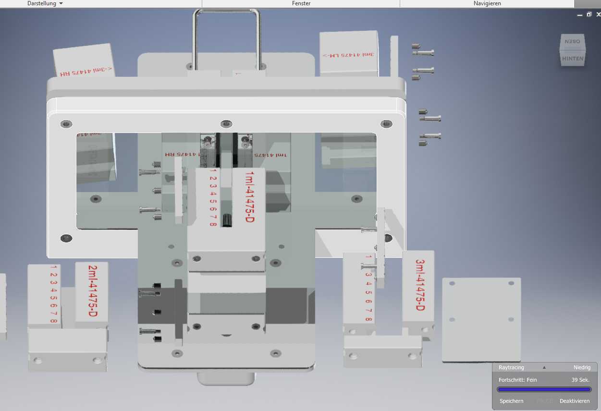Viewport: 601px width, 411px height.
Task: Change raytracing quality from Niedrig
Action: 582,367
